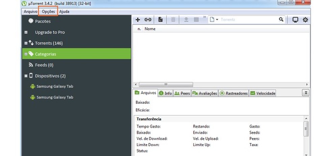This screenshot has height=156, width=332.
Task: Open the Arquivo menu
Action: [x=30, y=12]
